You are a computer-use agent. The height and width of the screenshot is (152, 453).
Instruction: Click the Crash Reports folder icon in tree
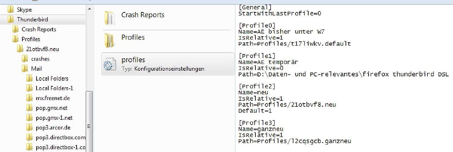(15, 29)
